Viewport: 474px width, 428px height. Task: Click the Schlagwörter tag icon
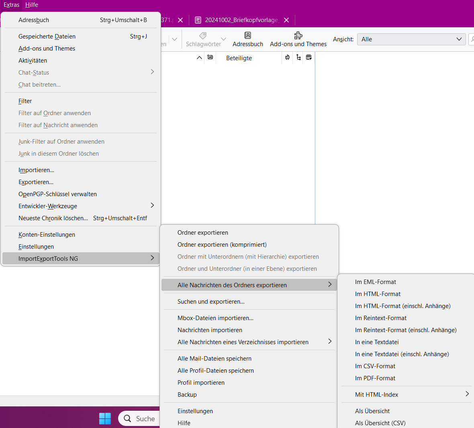click(x=203, y=36)
